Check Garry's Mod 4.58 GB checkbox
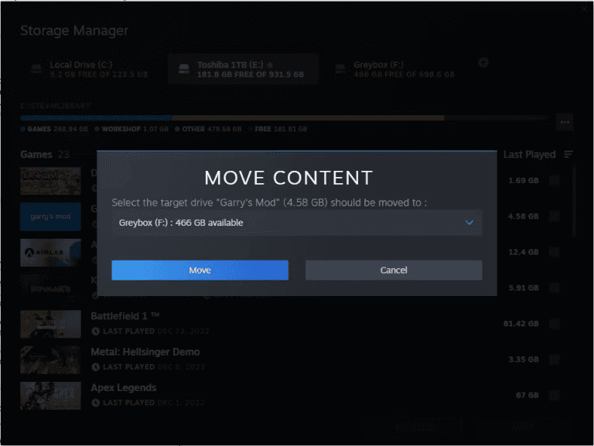The width and height of the screenshot is (594, 446). pyautogui.click(x=555, y=216)
